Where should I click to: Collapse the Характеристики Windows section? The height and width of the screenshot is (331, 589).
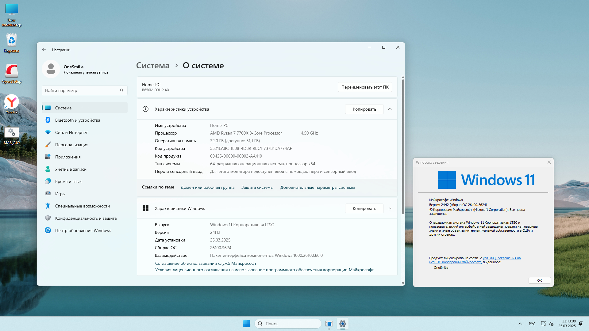click(x=390, y=208)
